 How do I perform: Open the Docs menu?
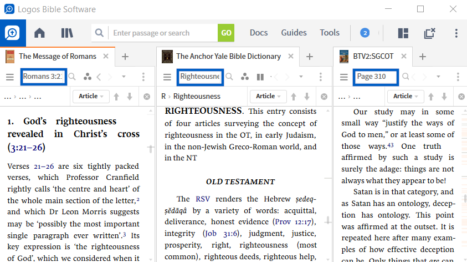[x=259, y=33]
